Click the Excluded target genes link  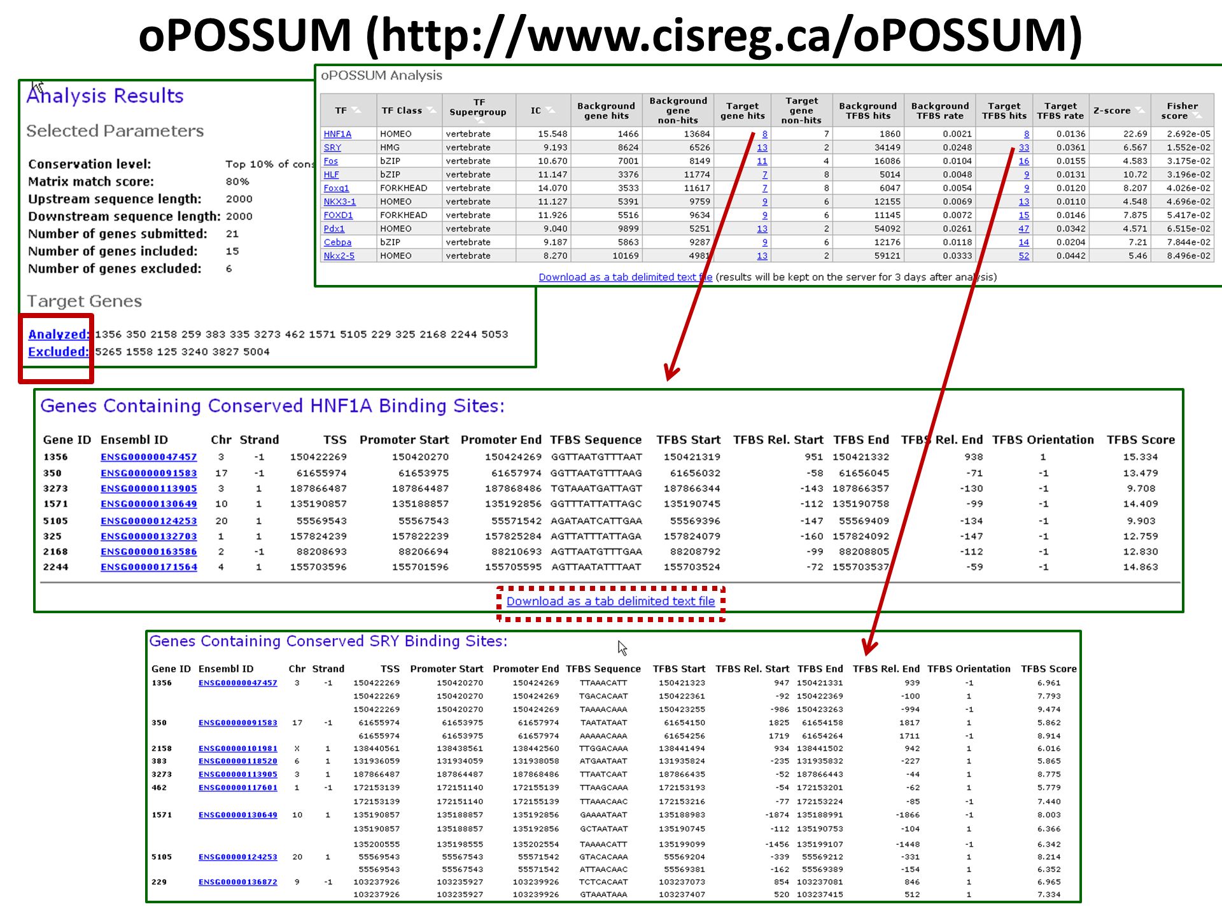[58, 352]
